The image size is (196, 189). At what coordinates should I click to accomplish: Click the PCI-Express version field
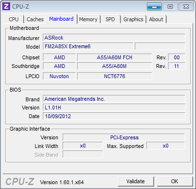click(124, 137)
